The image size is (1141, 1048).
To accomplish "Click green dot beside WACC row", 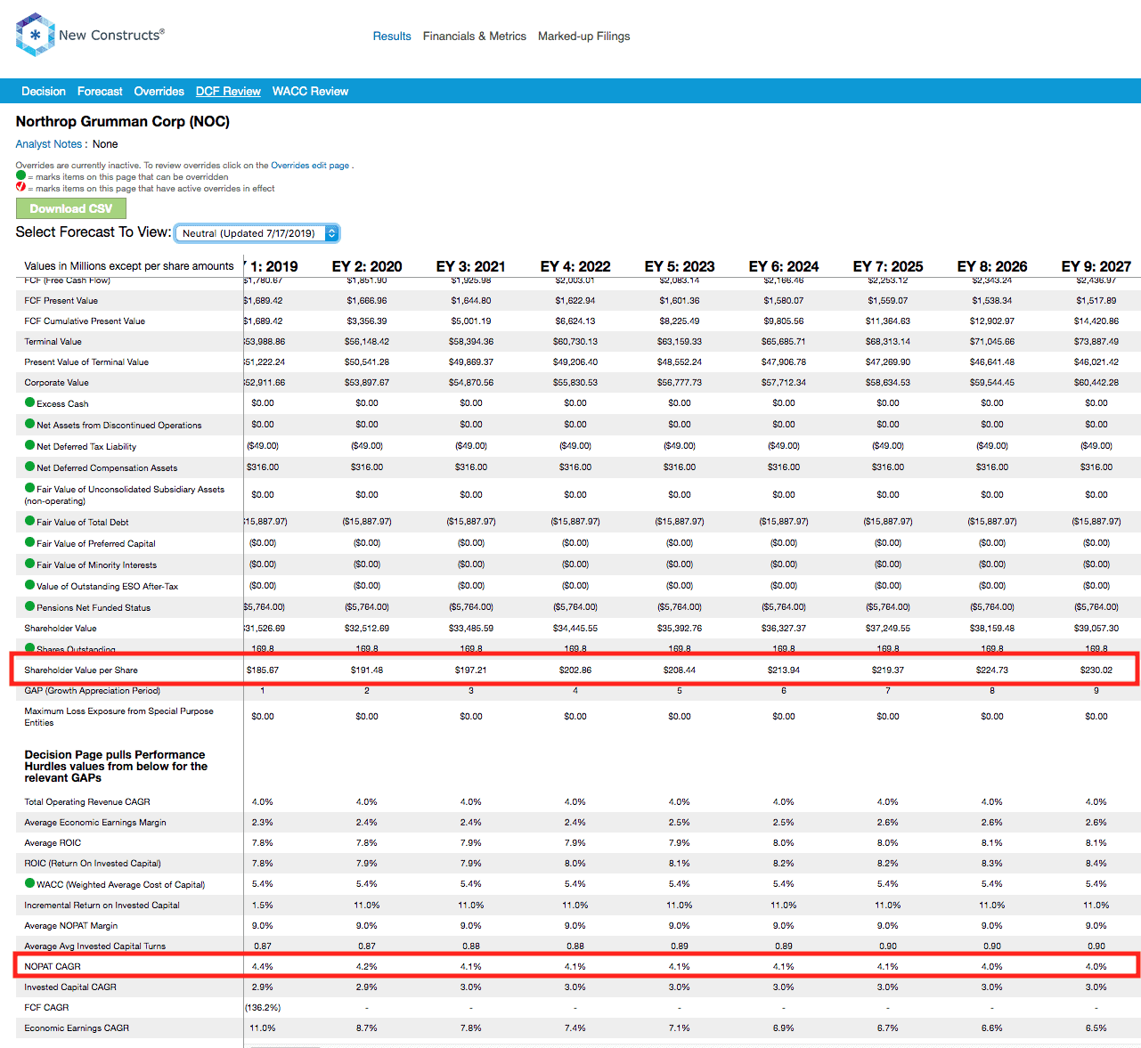I will coord(30,883).
